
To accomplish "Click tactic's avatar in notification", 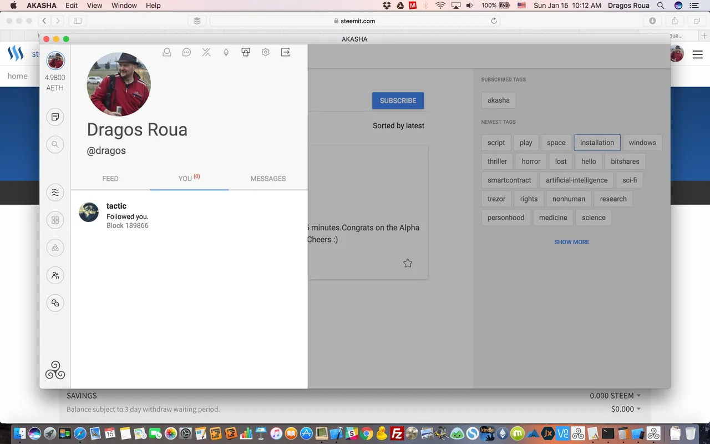I will click(89, 212).
